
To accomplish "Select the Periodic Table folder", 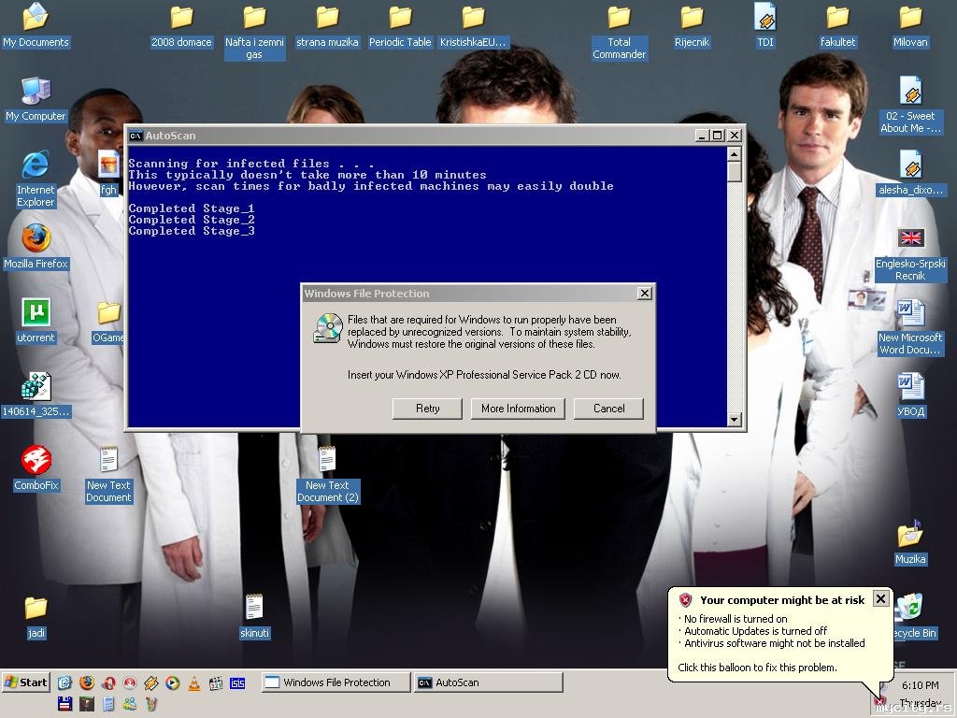I will coord(400,25).
